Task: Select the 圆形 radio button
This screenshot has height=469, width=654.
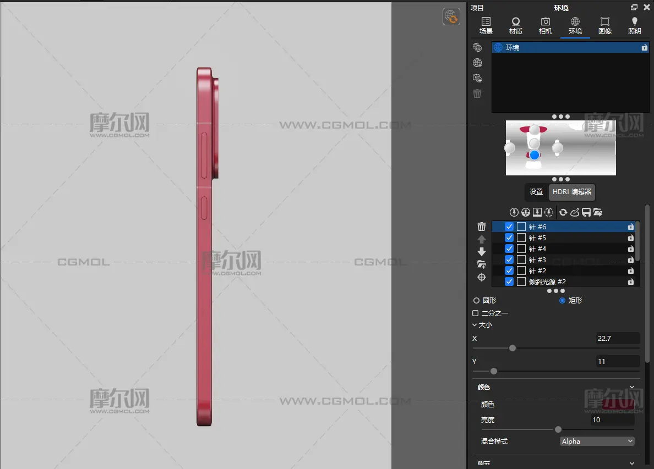Action: click(x=476, y=301)
